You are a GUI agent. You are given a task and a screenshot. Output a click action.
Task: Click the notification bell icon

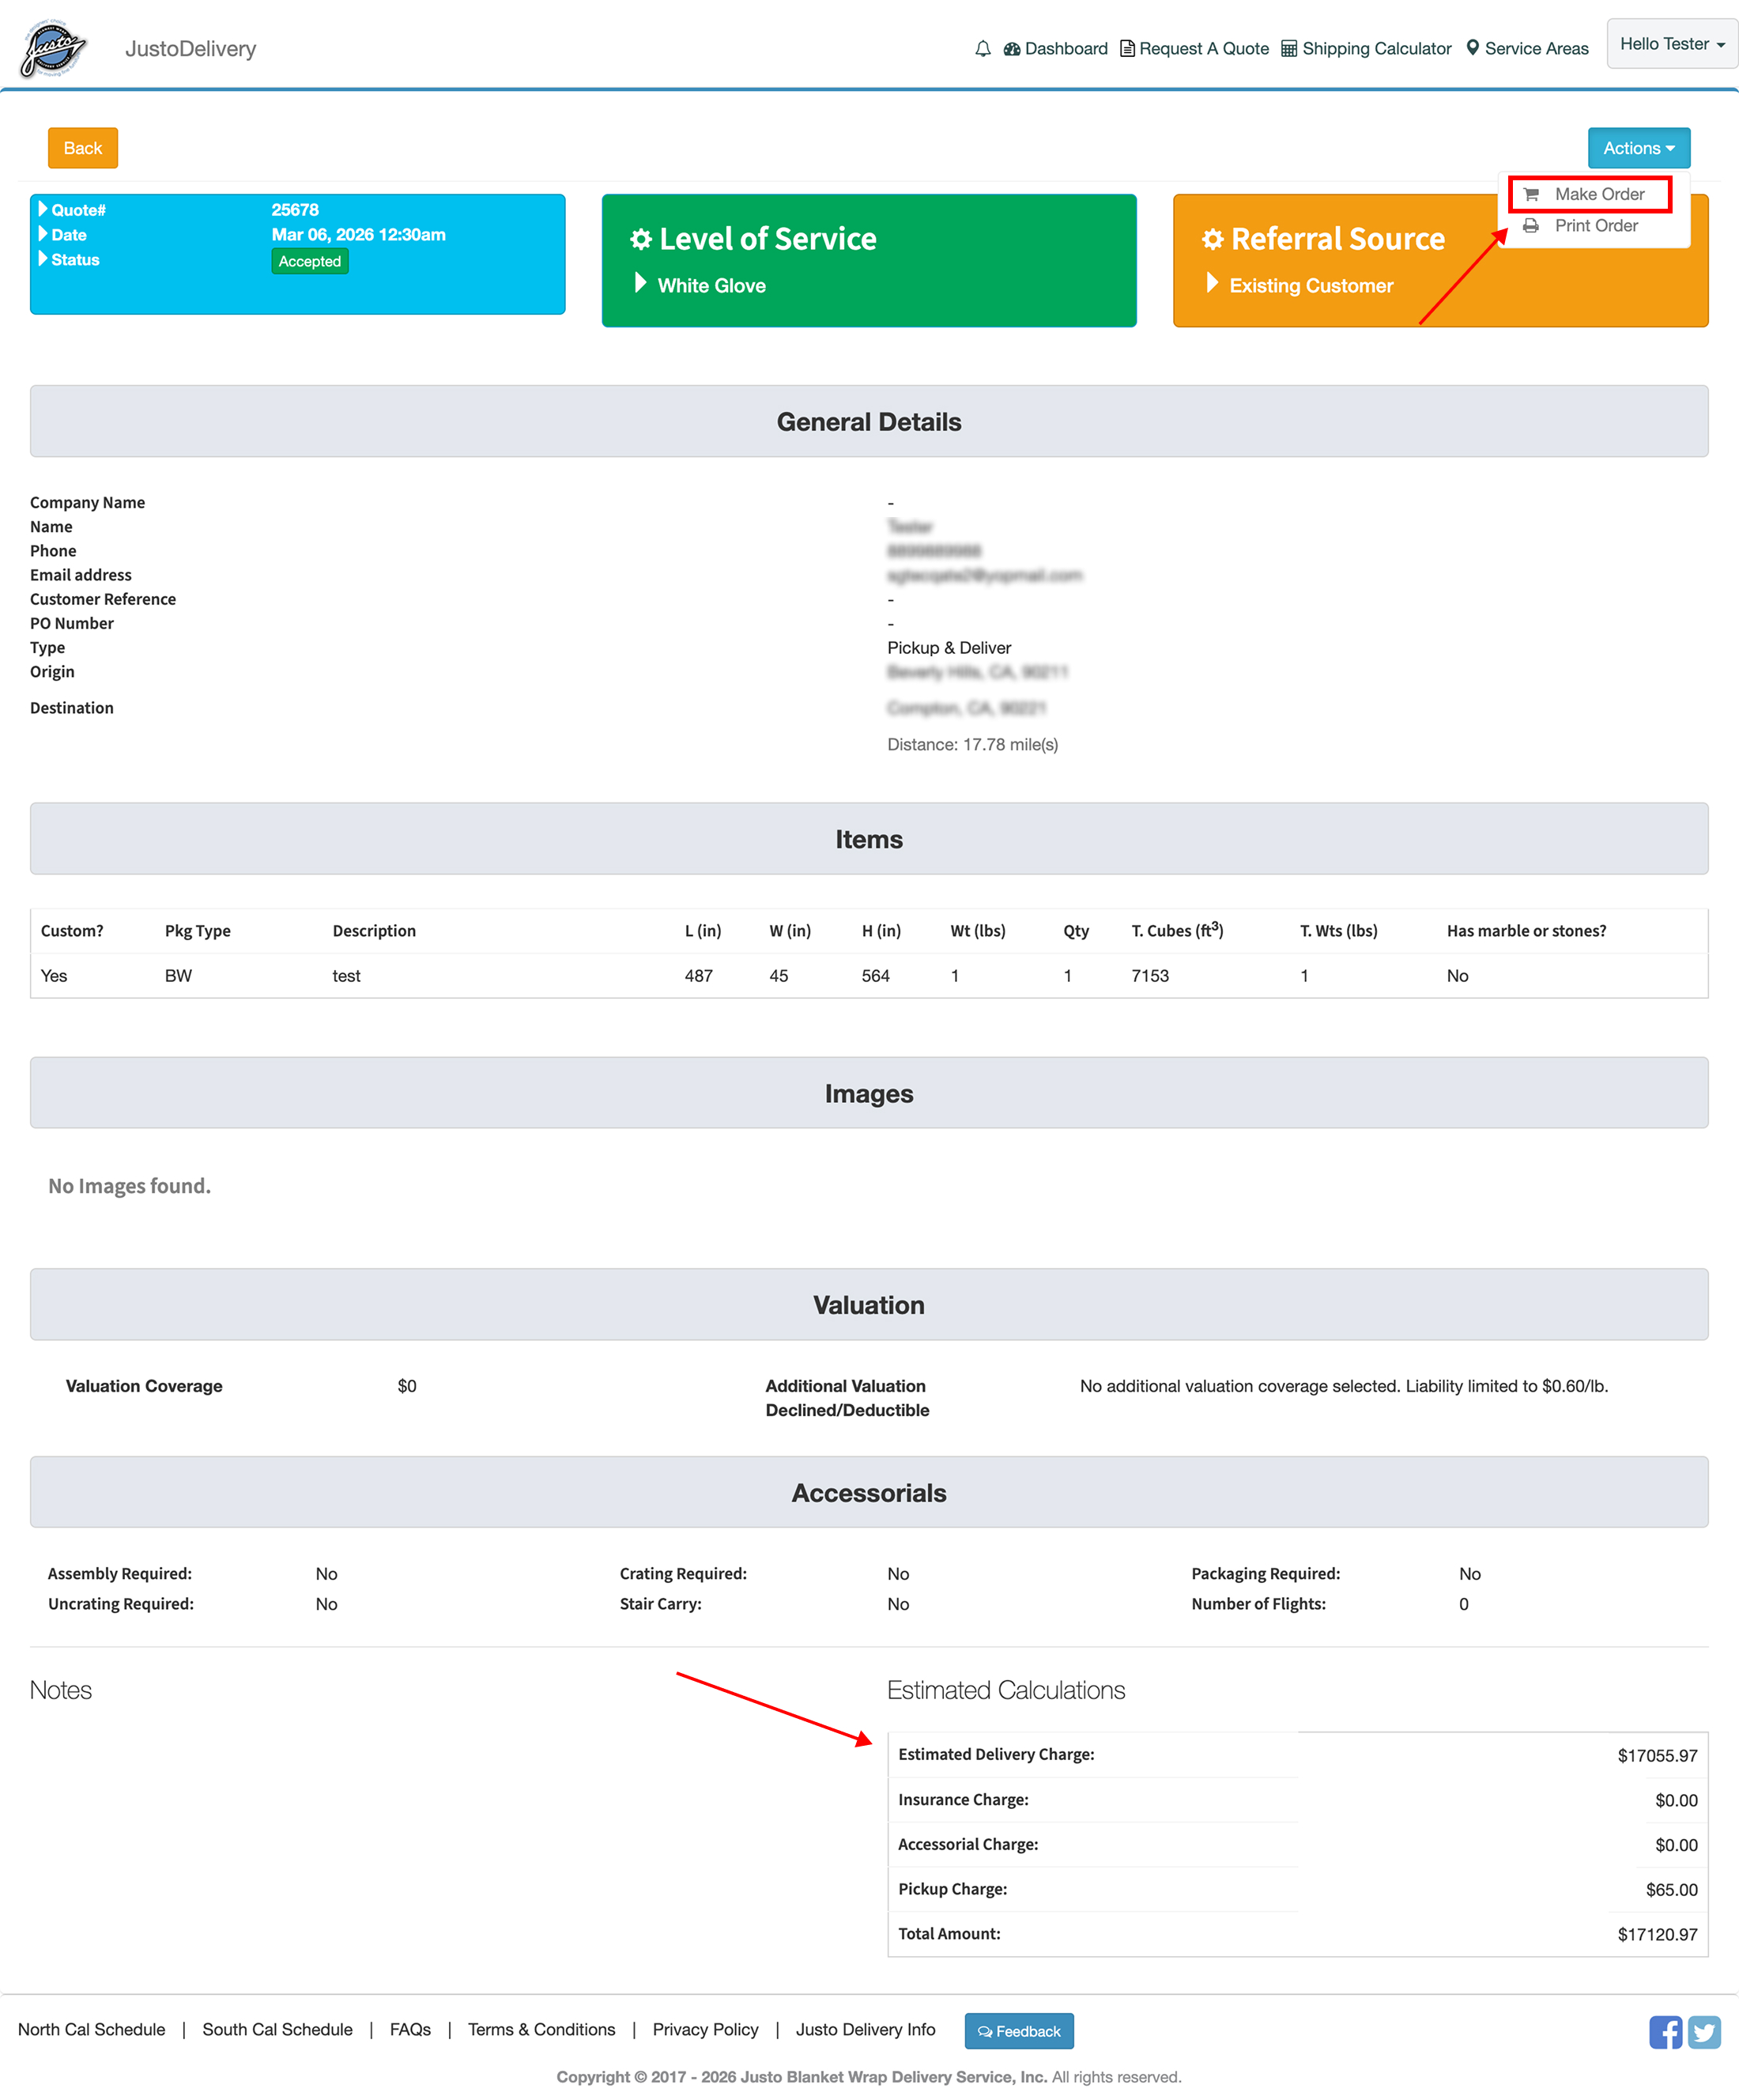click(982, 49)
